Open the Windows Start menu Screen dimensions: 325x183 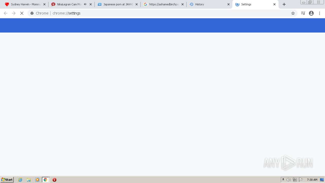(x=7, y=180)
